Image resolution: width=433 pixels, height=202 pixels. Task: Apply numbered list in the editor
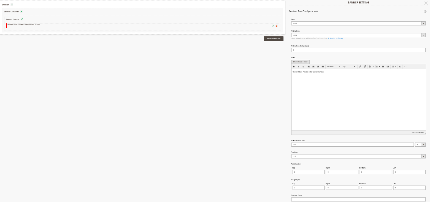click(x=376, y=66)
